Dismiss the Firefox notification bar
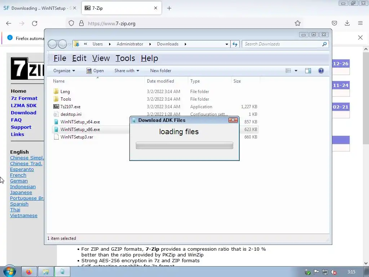 360,38
